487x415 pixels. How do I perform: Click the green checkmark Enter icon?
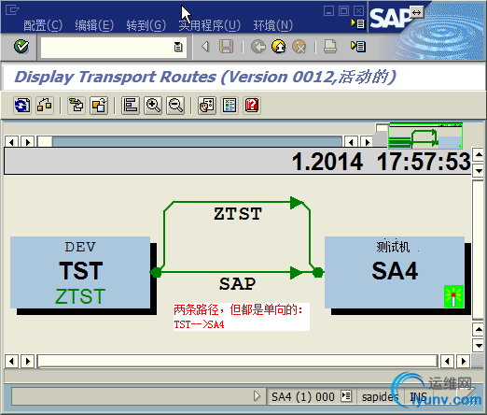tap(21, 47)
